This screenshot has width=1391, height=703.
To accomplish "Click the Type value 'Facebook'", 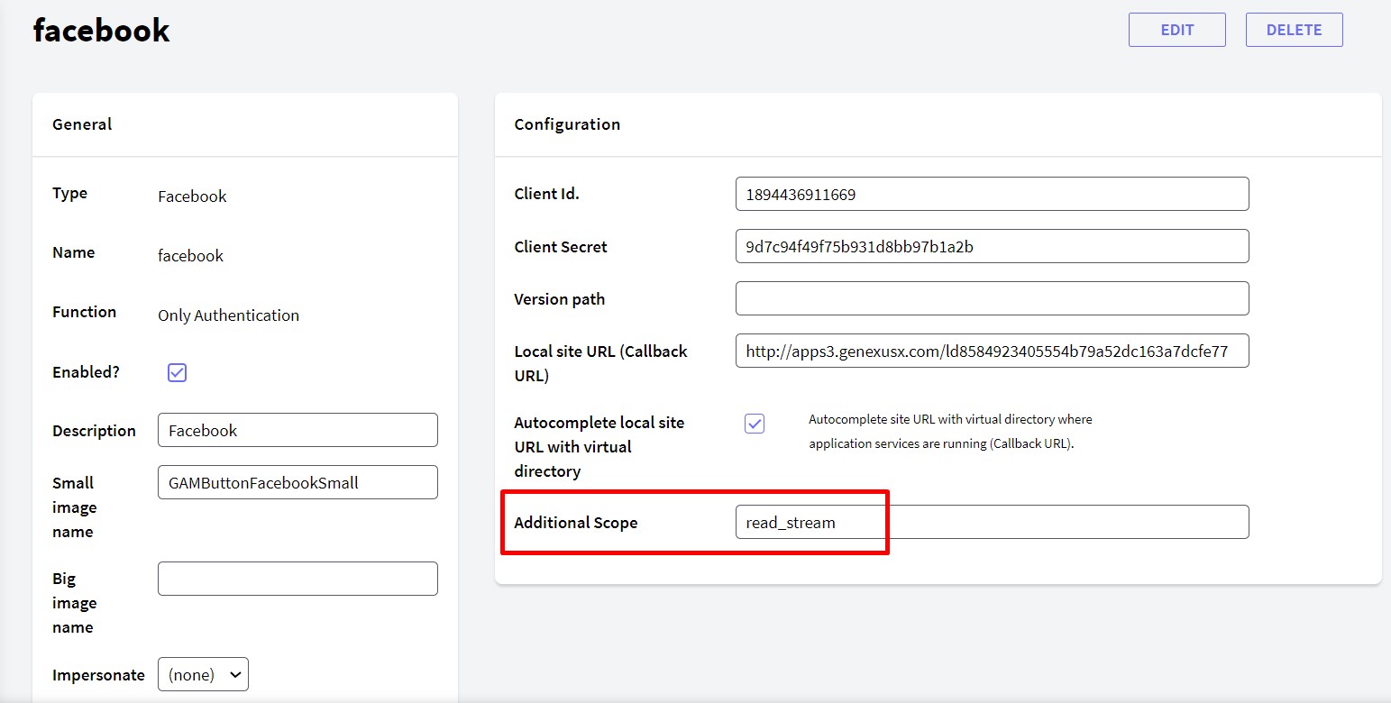I will point(192,196).
